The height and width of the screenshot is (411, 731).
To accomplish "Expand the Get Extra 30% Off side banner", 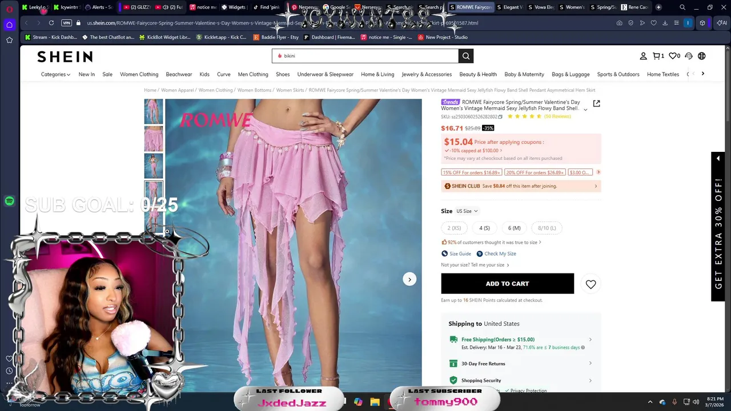I will point(718,227).
